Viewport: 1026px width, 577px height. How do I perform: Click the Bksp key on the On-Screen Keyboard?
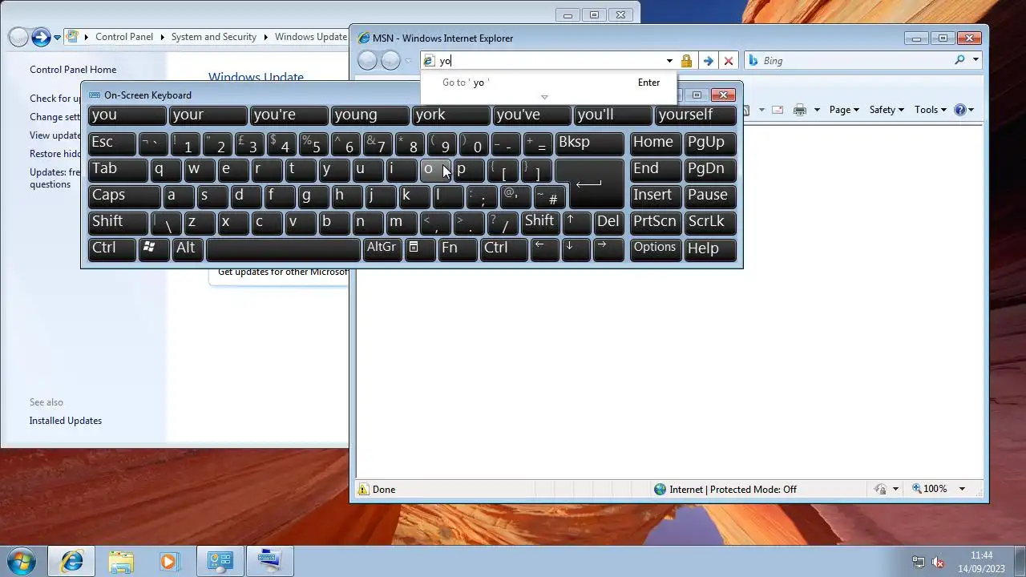[x=590, y=143]
